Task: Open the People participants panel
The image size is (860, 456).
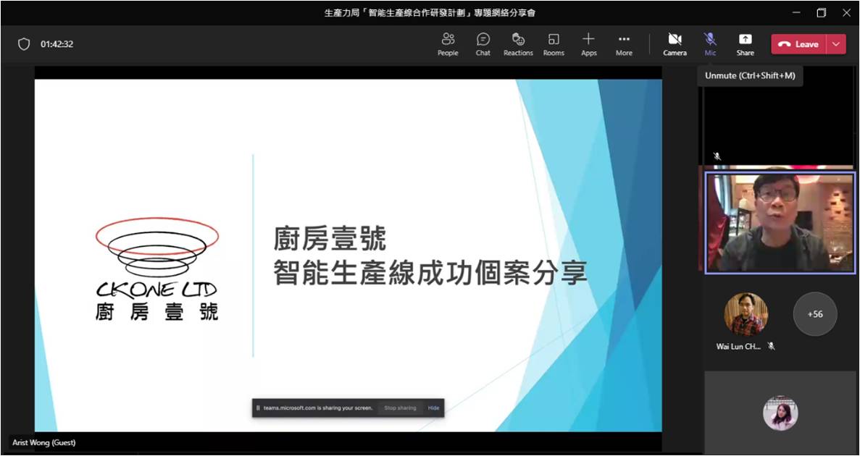Action: [x=448, y=44]
